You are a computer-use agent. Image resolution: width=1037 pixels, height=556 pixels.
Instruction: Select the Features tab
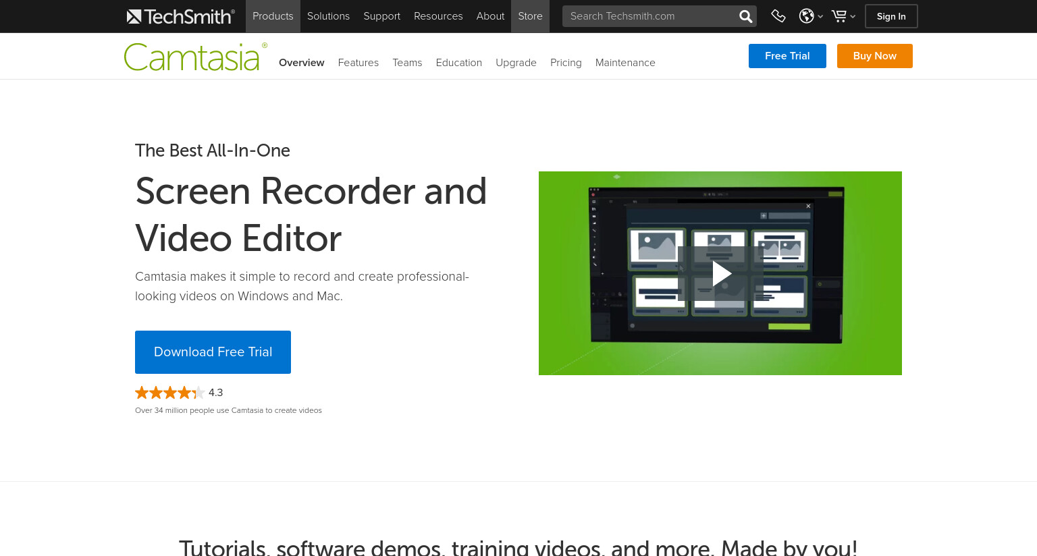pyautogui.click(x=358, y=63)
